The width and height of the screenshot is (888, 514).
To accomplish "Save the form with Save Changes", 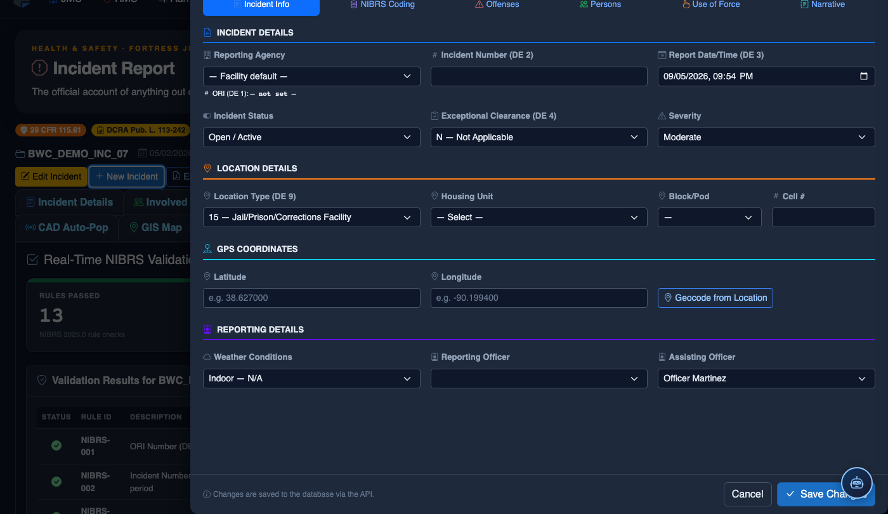I will [x=826, y=494].
